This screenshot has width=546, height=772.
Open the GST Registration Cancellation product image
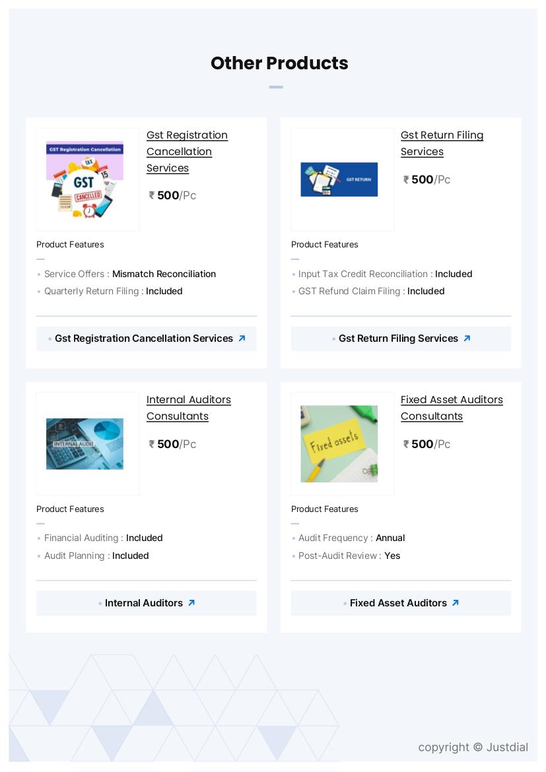pyautogui.click(x=85, y=179)
